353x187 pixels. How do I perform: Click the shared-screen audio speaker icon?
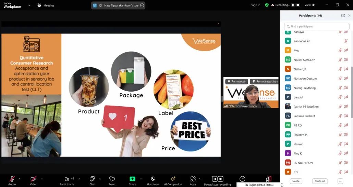point(101,5)
